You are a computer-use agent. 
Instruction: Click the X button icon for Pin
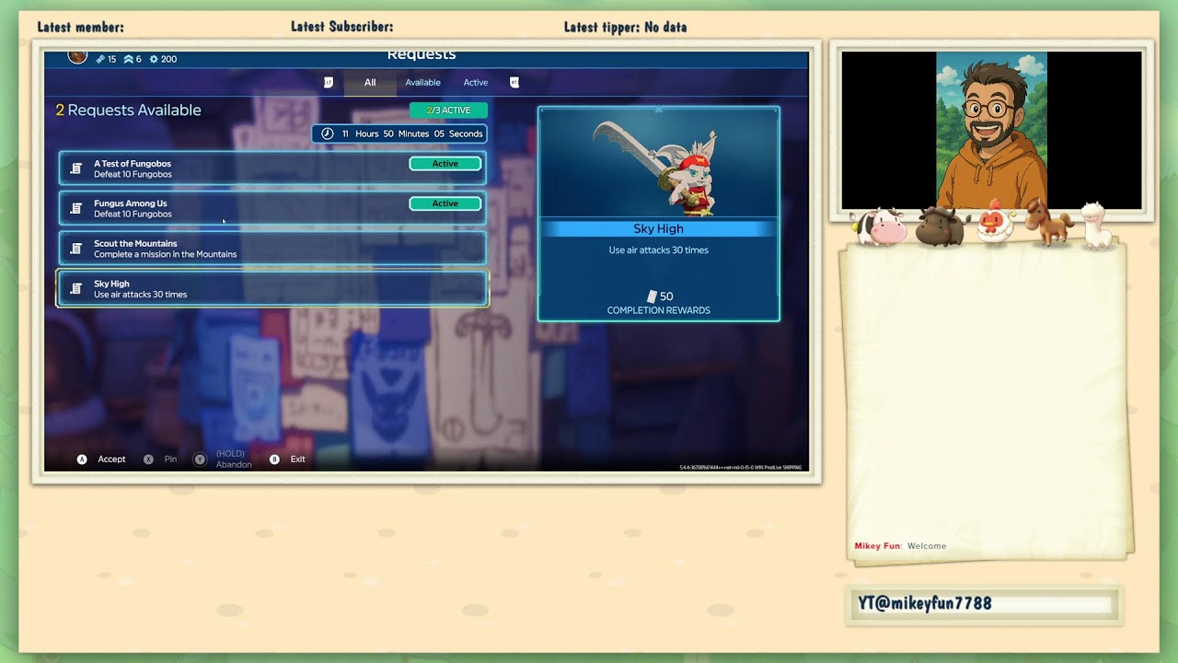(x=148, y=459)
